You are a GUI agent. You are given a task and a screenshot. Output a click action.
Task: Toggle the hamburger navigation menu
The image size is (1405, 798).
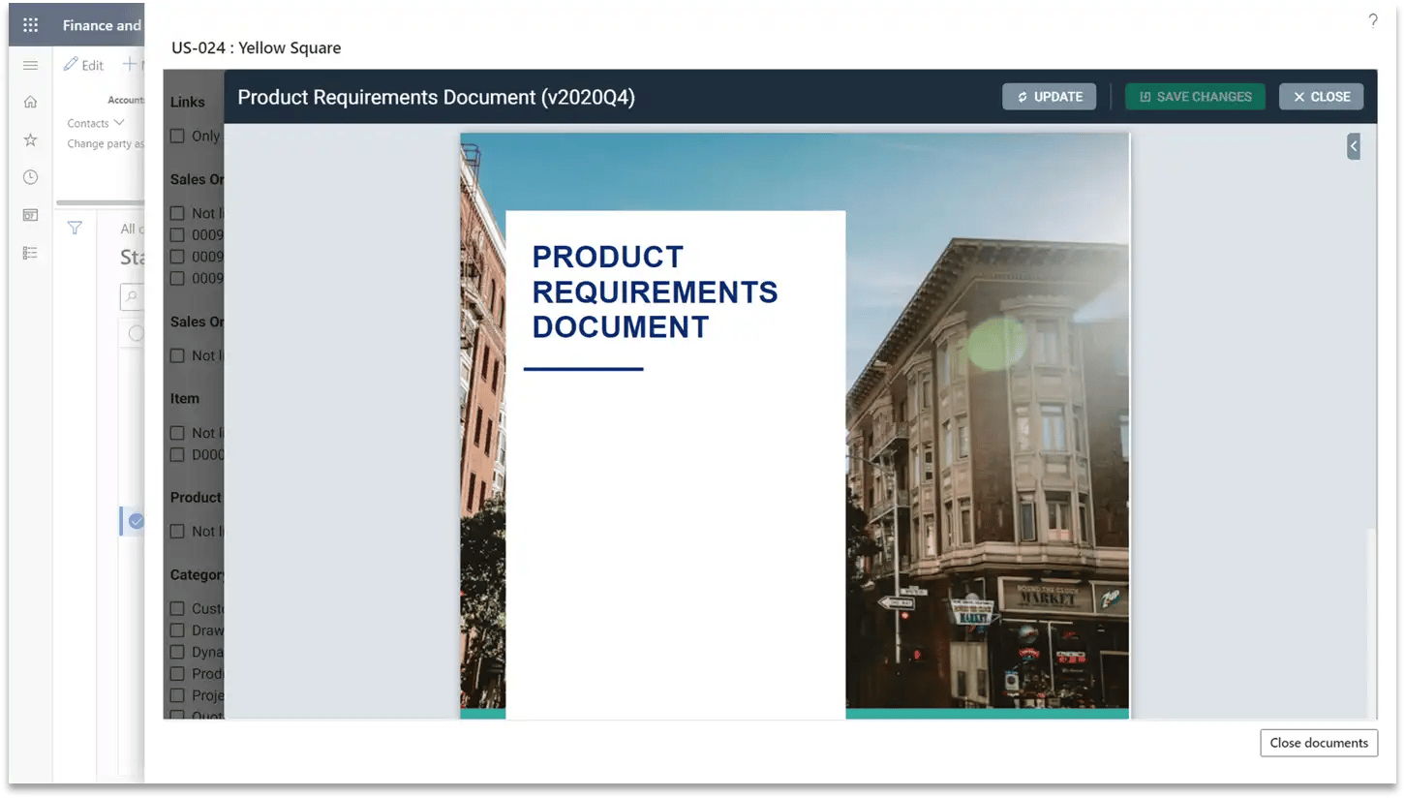click(x=30, y=65)
